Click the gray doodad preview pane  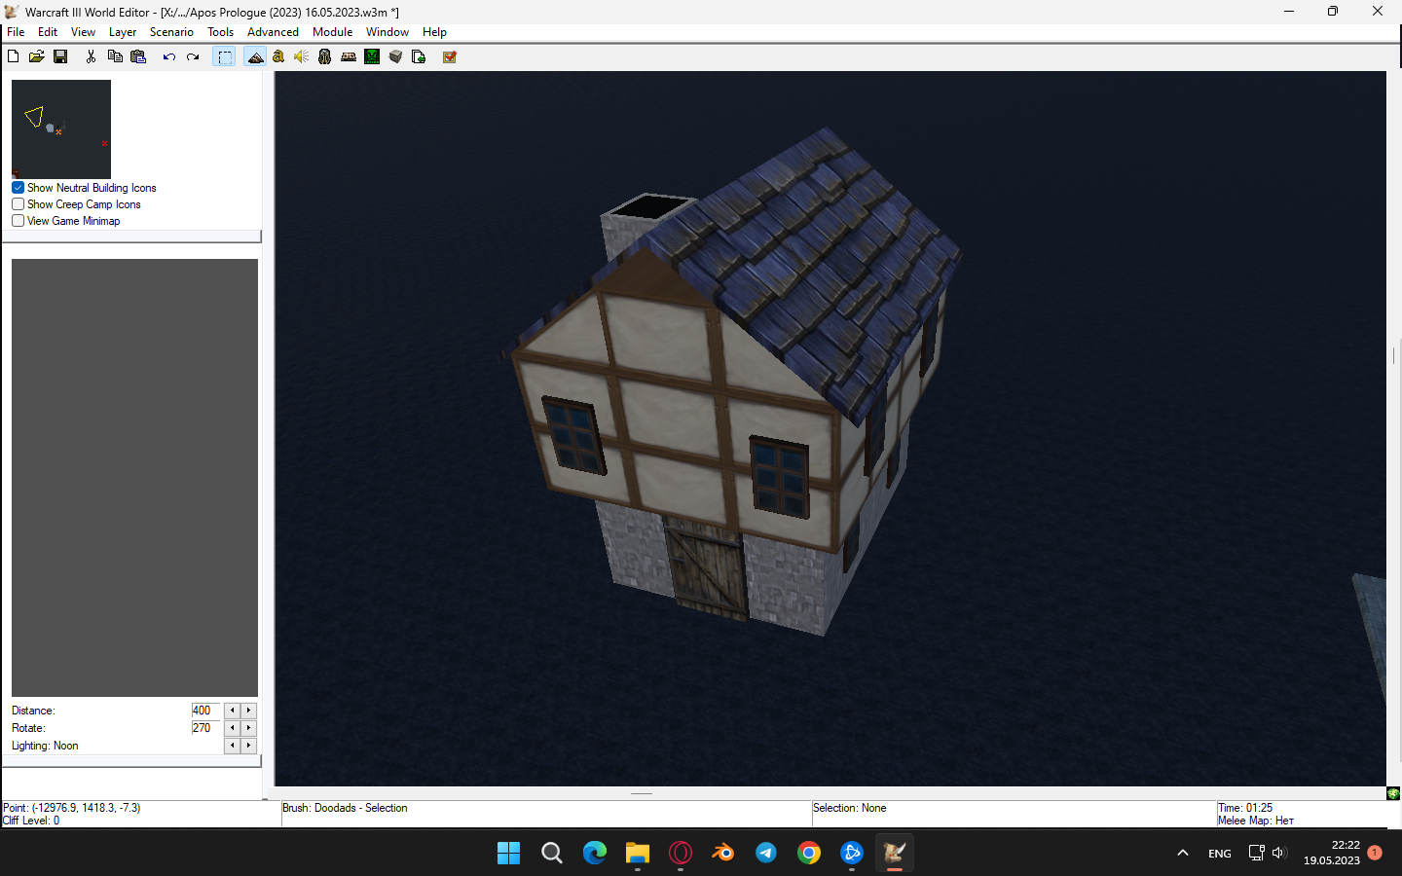134,477
